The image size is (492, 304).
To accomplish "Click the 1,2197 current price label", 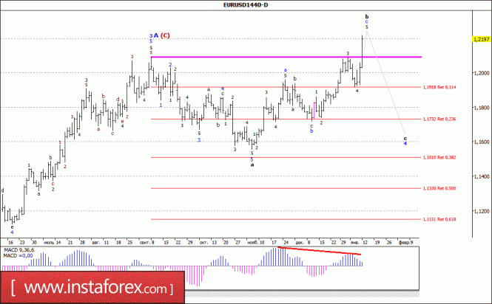I will pyautogui.click(x=482, y=39).
